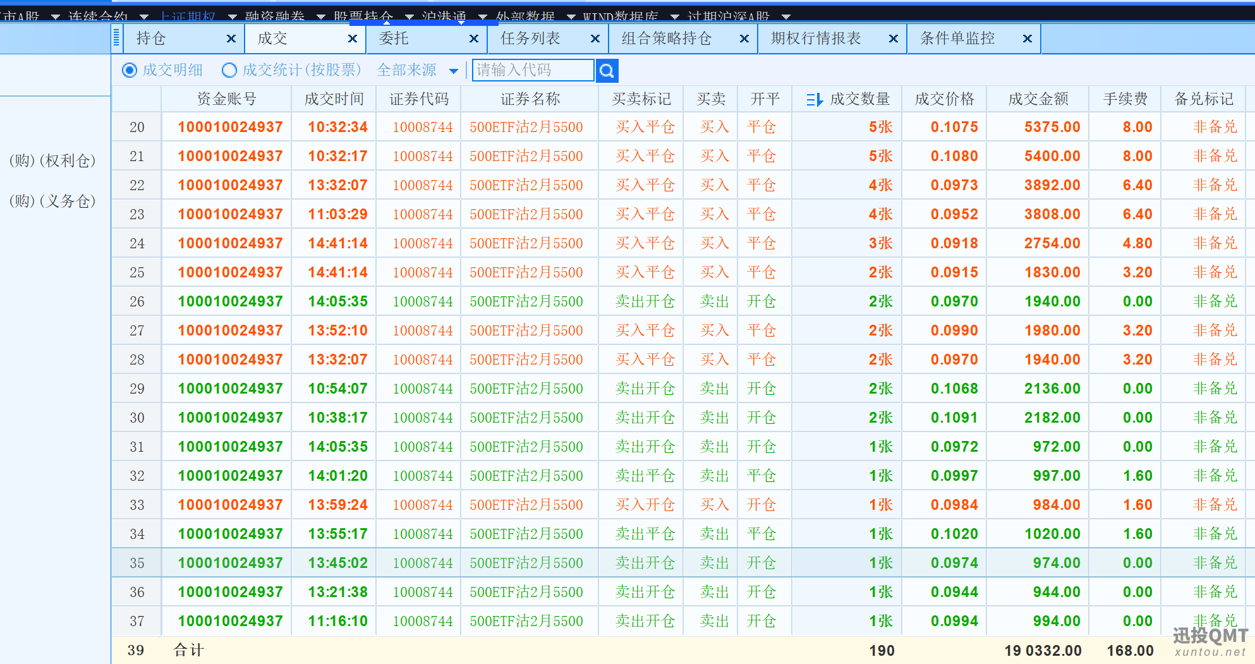
Task: Sort by the 买卖标记 column header
Action: pos(641,99)
